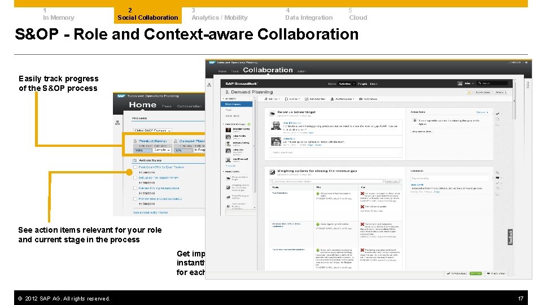Check the Review Pricing Assumptions item
Screen dimensions: 542x305
point(135,189)
